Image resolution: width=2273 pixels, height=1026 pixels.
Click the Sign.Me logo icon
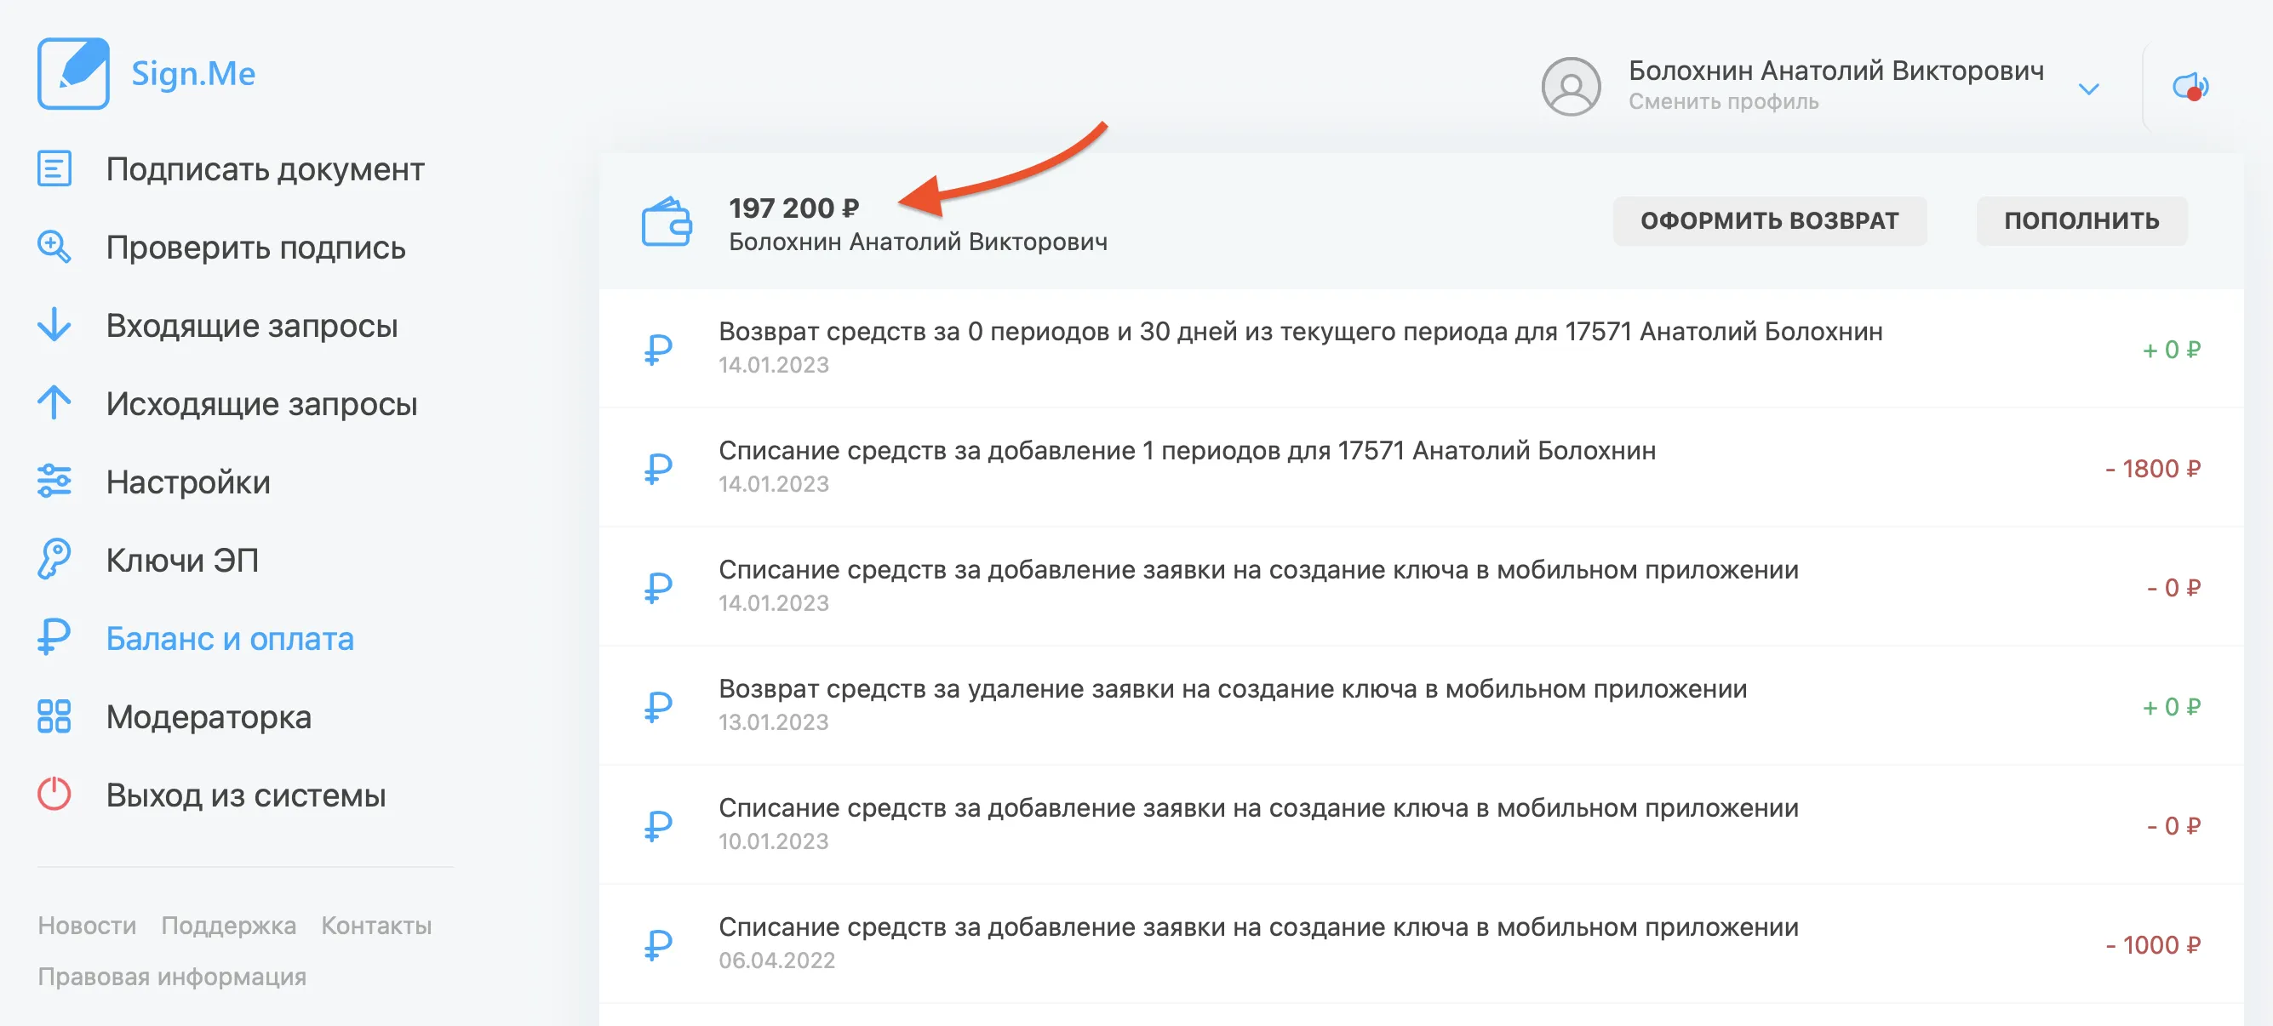(73, 73)
